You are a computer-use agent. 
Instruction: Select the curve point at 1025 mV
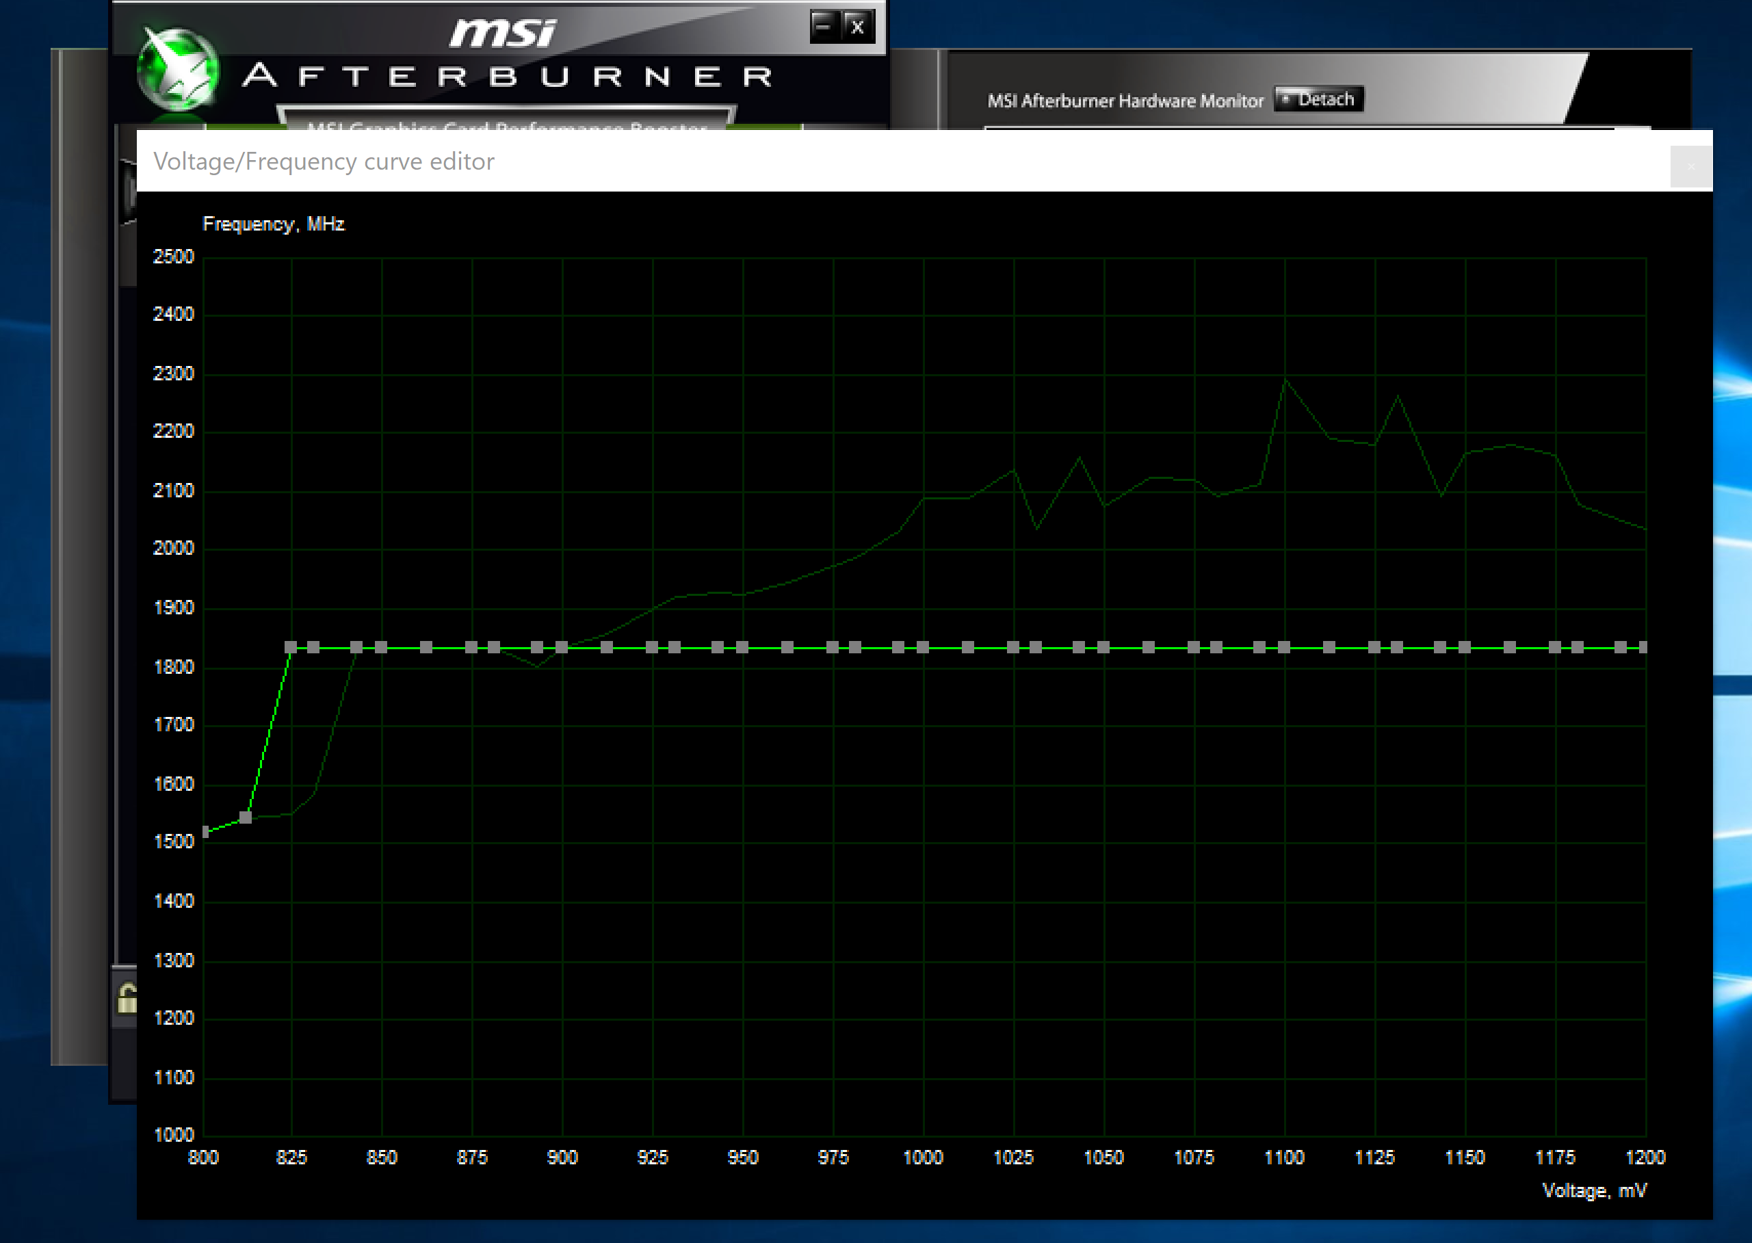pos(1013,648)
